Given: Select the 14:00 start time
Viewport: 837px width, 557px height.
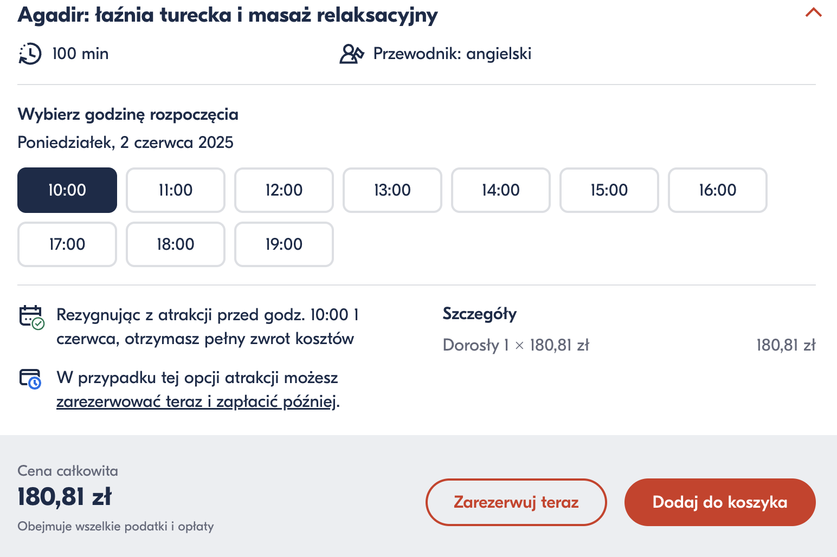Looking at the screenshot, I should pos(501,190).
